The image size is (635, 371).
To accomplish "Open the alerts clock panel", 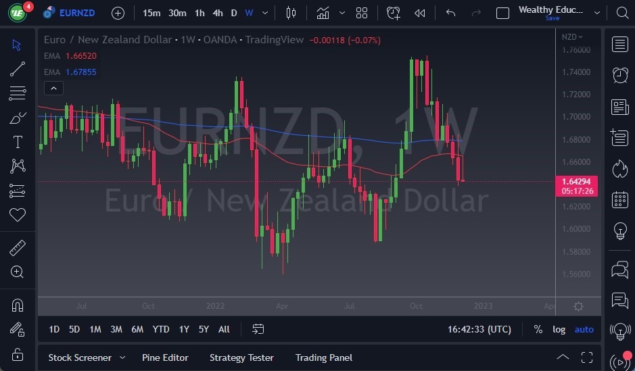I will (x=619, y=75).
